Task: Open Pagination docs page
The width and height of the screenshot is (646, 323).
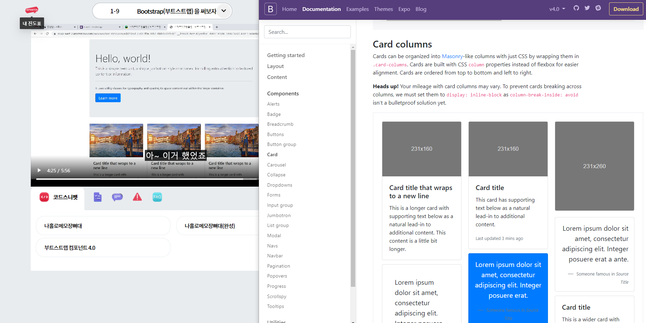Action: (x=278, y=266)
